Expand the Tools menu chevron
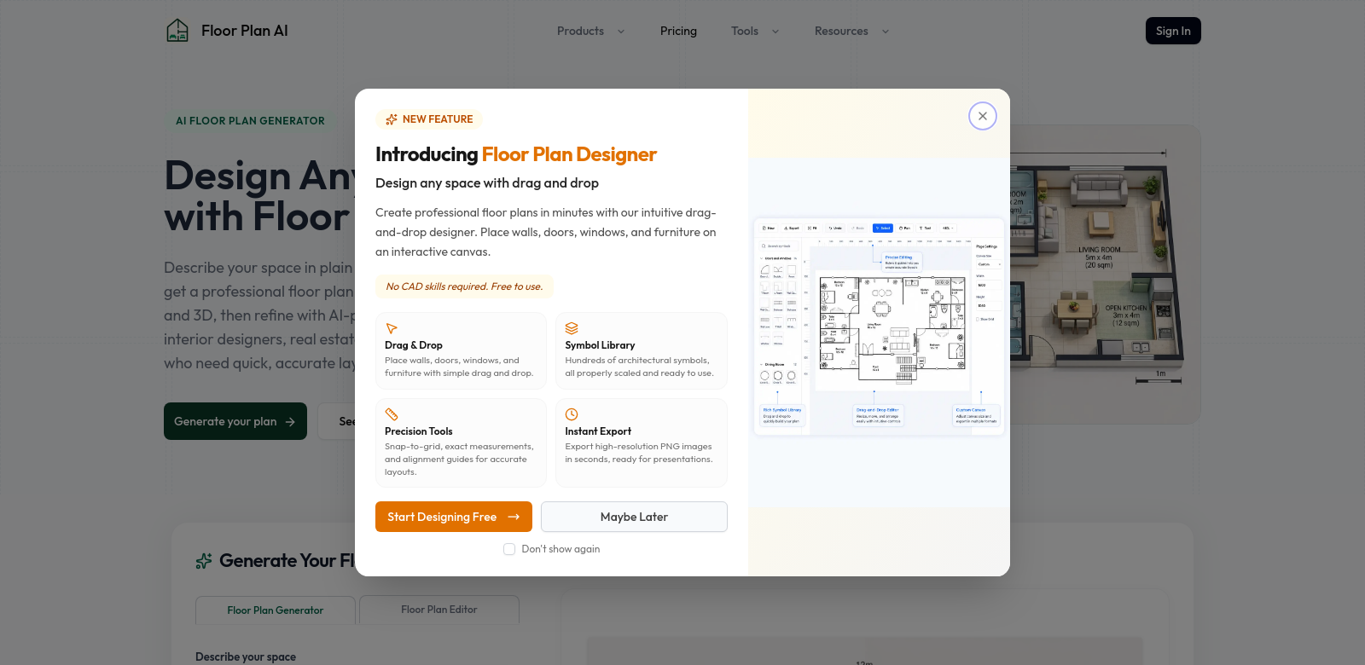This screenshot has width=1365, height=665. tap(775, 32)
